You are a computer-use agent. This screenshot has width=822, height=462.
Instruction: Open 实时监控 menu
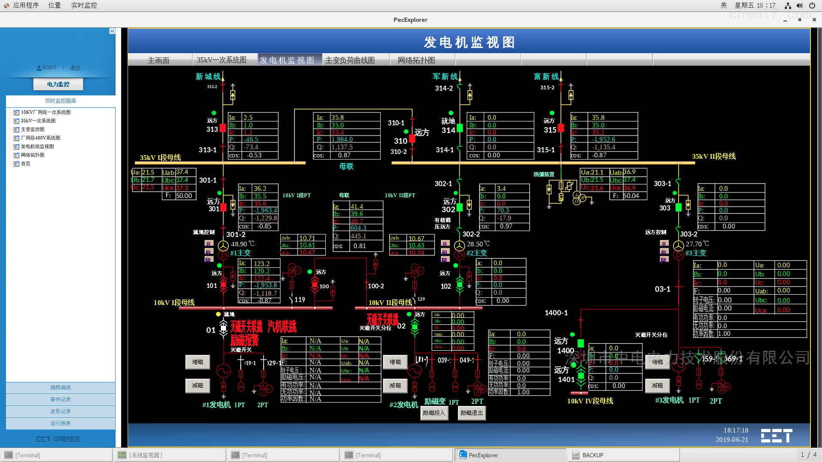coord(84,6)
